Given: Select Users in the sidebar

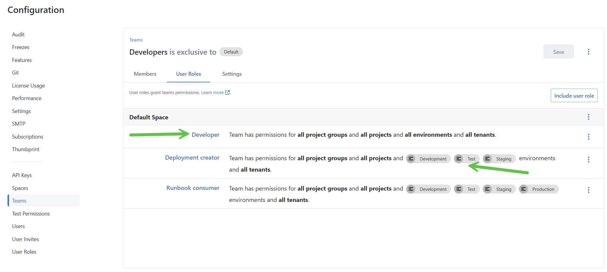Looking at the screenshot, I should [18, 226].
